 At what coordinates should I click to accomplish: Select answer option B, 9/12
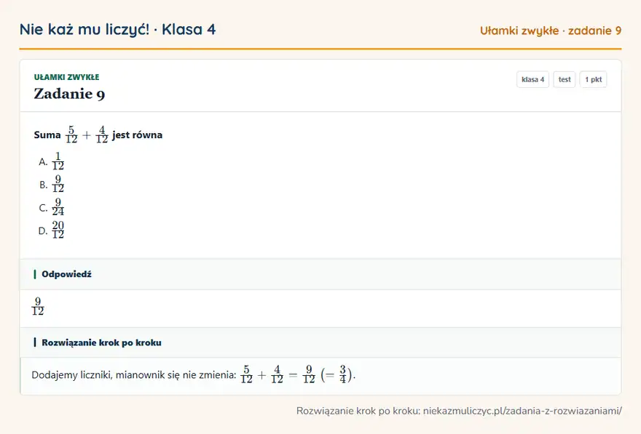[52, 185]
